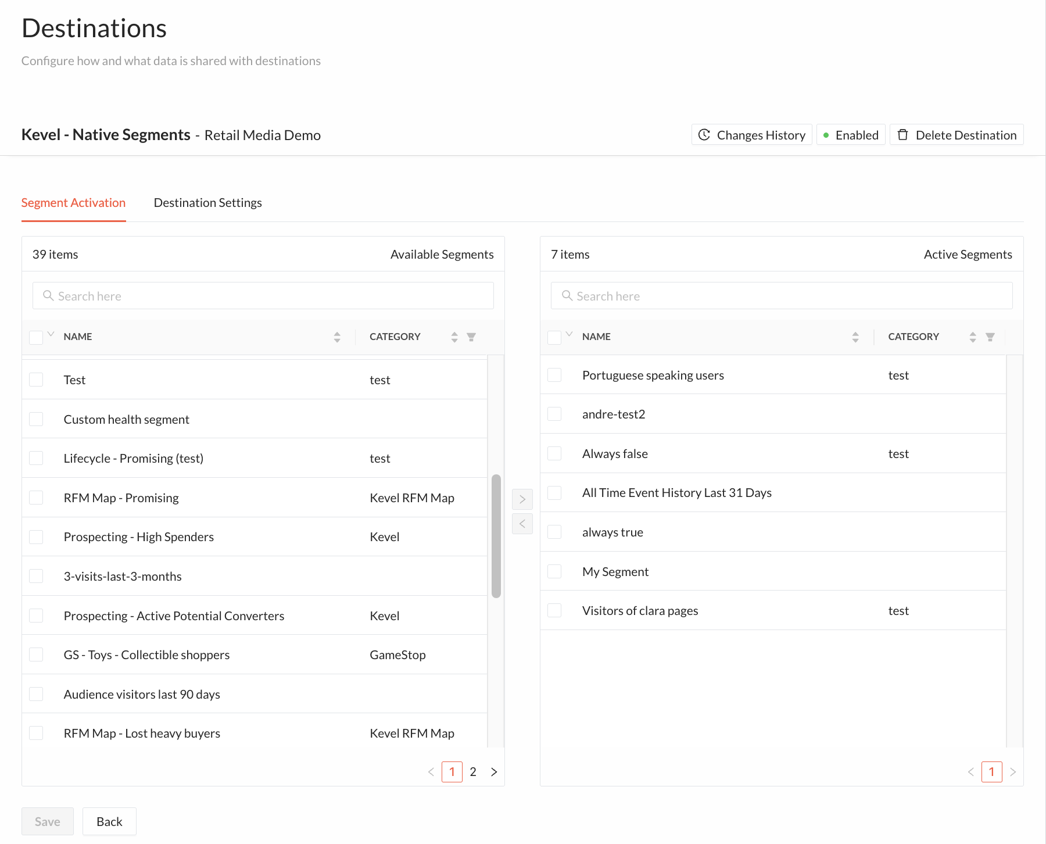
Task: Click the Available Segments list scrollbar
Action: coord(496,536)
